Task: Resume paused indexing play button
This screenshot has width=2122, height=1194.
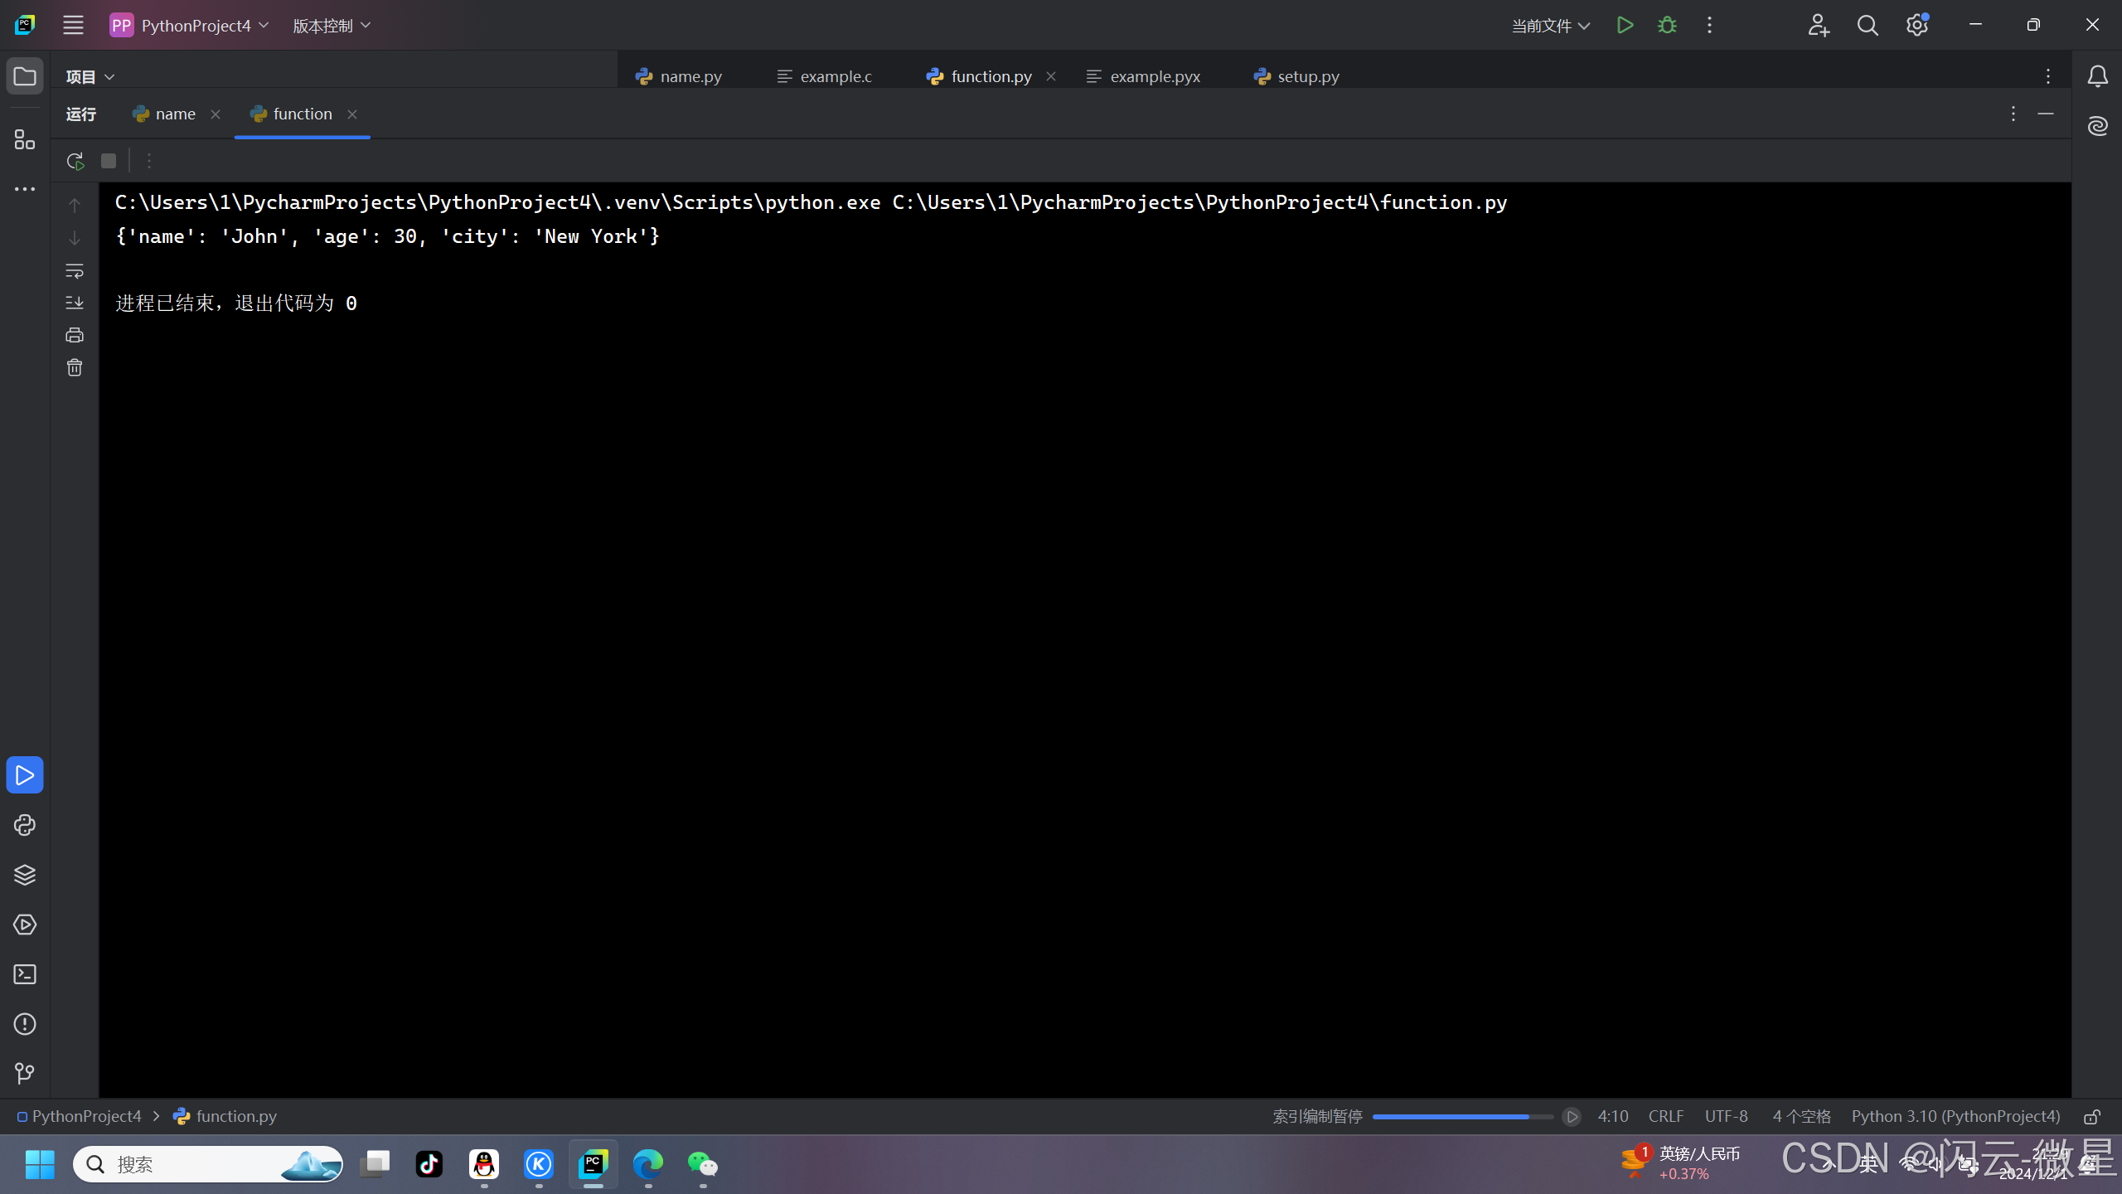Action: [x=1572, y=1116]
